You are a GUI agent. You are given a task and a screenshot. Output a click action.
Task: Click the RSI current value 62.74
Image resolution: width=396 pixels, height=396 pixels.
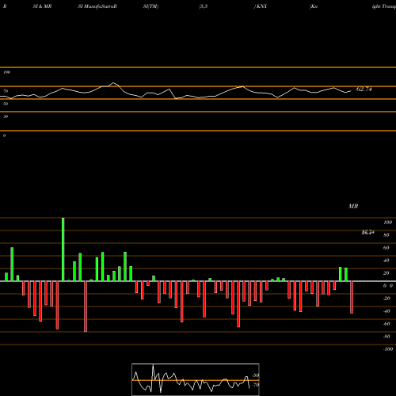click(x=364, y=89)
